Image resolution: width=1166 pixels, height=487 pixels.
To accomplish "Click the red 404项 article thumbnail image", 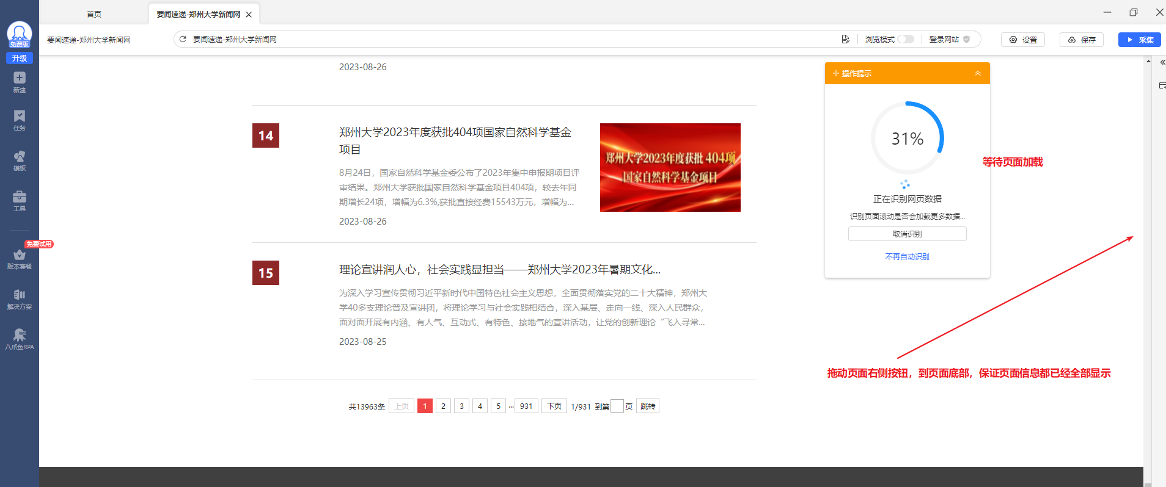I will click(x=670, y=167).
